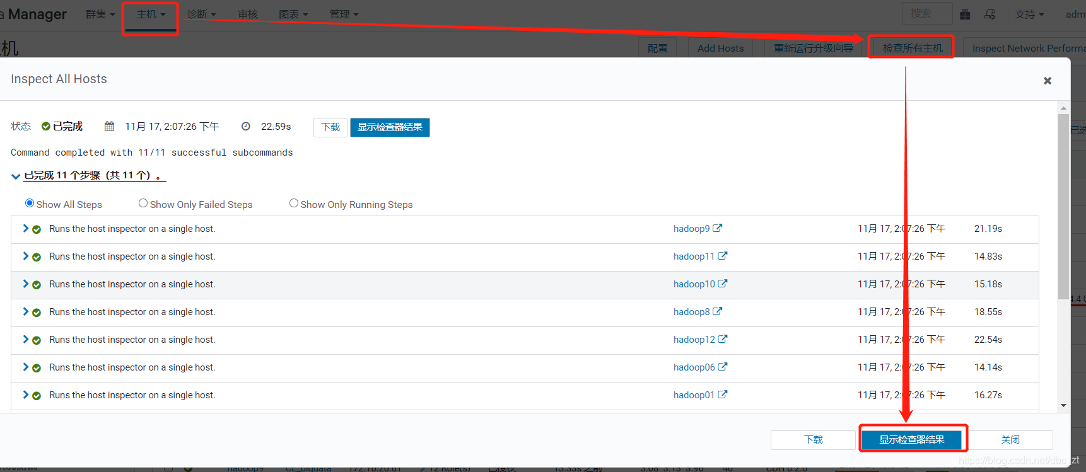
Task: Click the dialog scrollbar down arrow
Action: tap(1064, 405)
